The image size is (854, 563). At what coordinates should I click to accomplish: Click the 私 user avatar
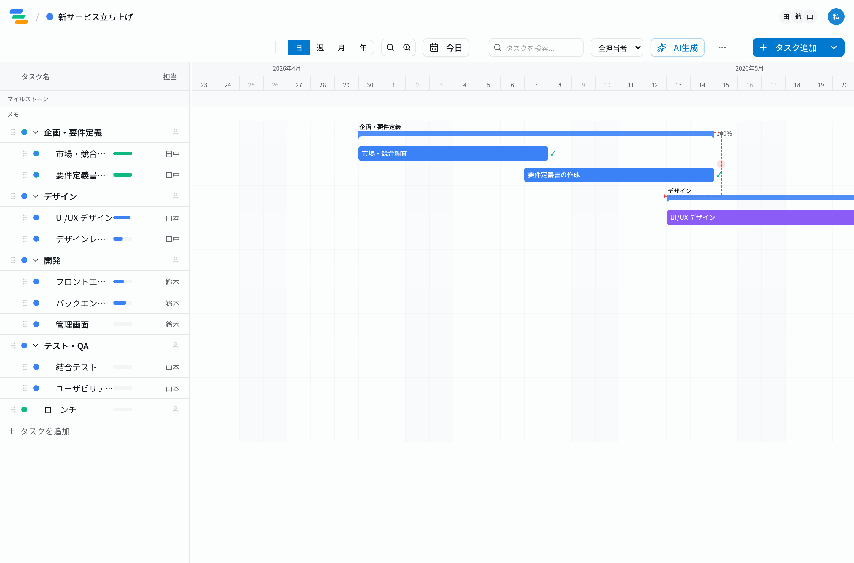(836, 17)
